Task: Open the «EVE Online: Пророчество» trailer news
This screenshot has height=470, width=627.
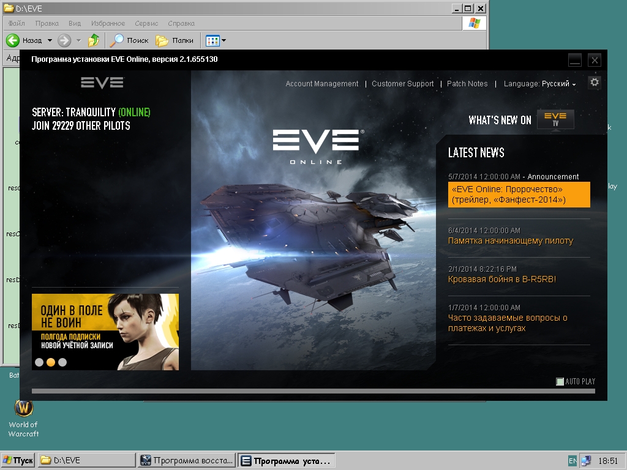Action: 519,195
